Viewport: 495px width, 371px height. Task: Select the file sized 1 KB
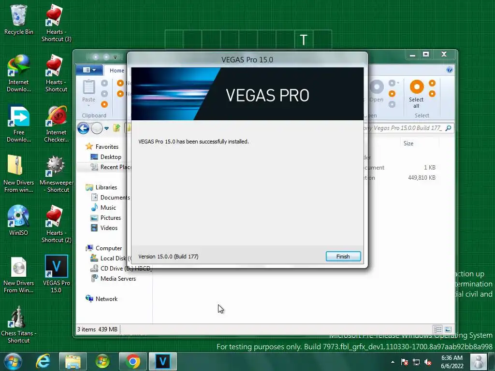tap(429, 168)
